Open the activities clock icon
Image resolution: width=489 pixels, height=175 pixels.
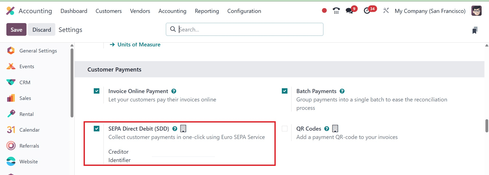click(x=367, y=11)
